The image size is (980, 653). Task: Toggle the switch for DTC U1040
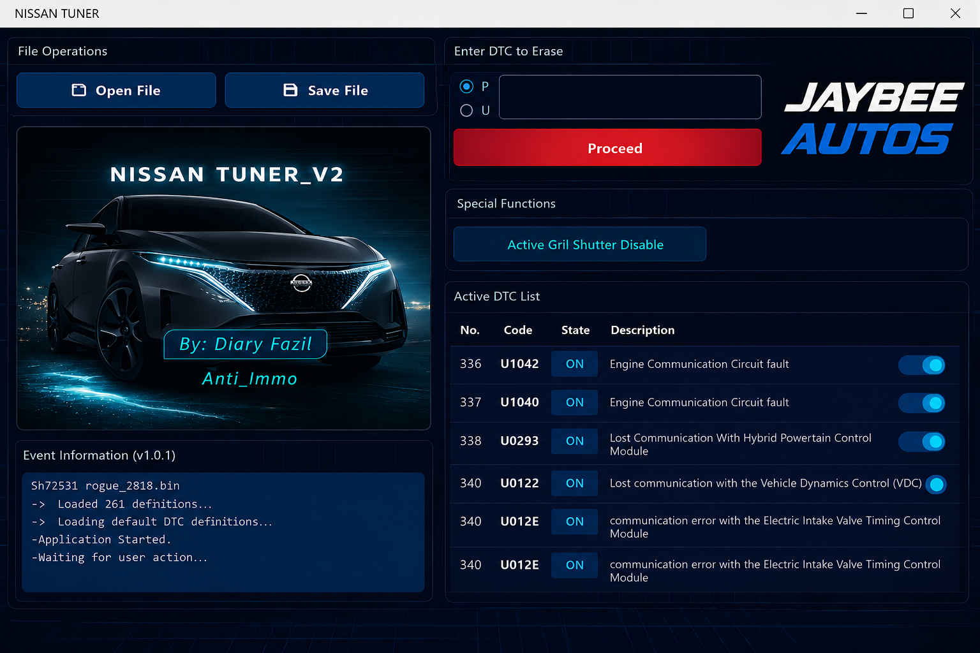921,403
